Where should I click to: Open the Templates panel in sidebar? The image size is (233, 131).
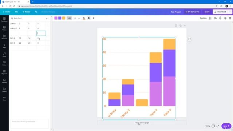point(4,19)
